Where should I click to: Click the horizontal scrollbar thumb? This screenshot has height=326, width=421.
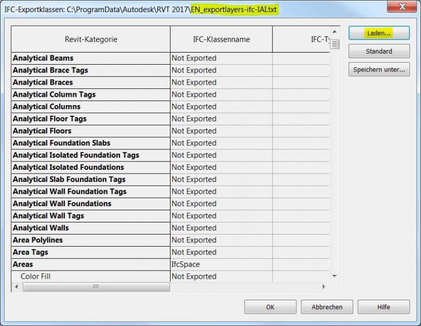(96, 287)
